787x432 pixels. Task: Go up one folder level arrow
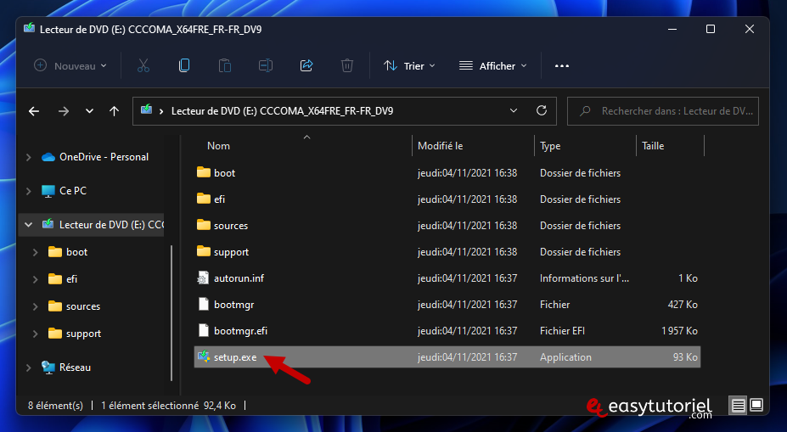[x=115, y=111]
